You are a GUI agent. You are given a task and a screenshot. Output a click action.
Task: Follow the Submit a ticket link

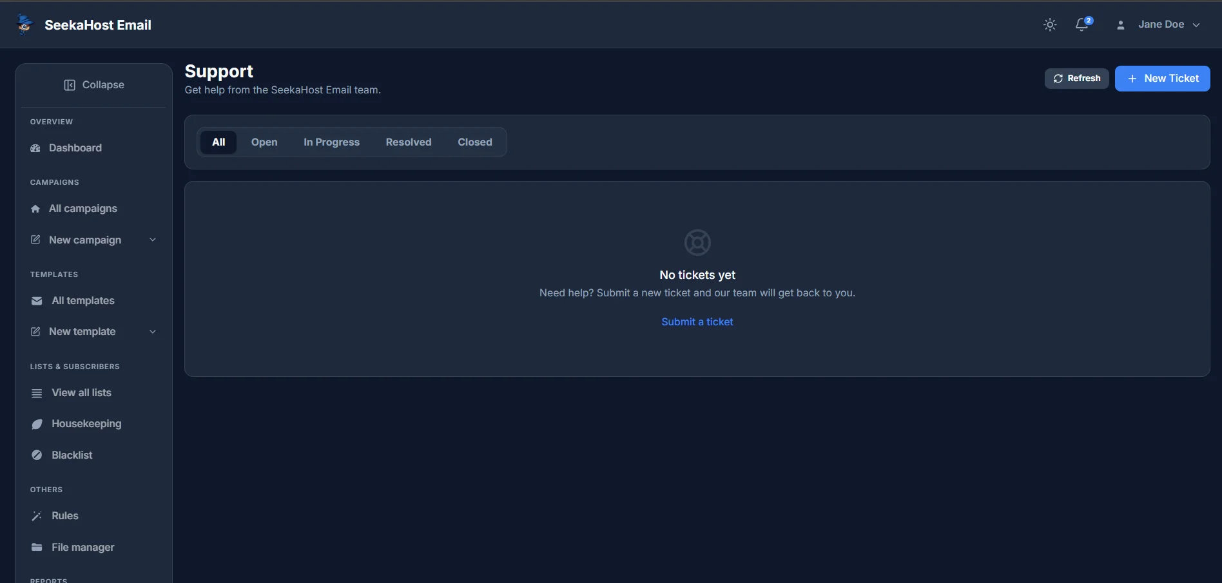point(697,322)
